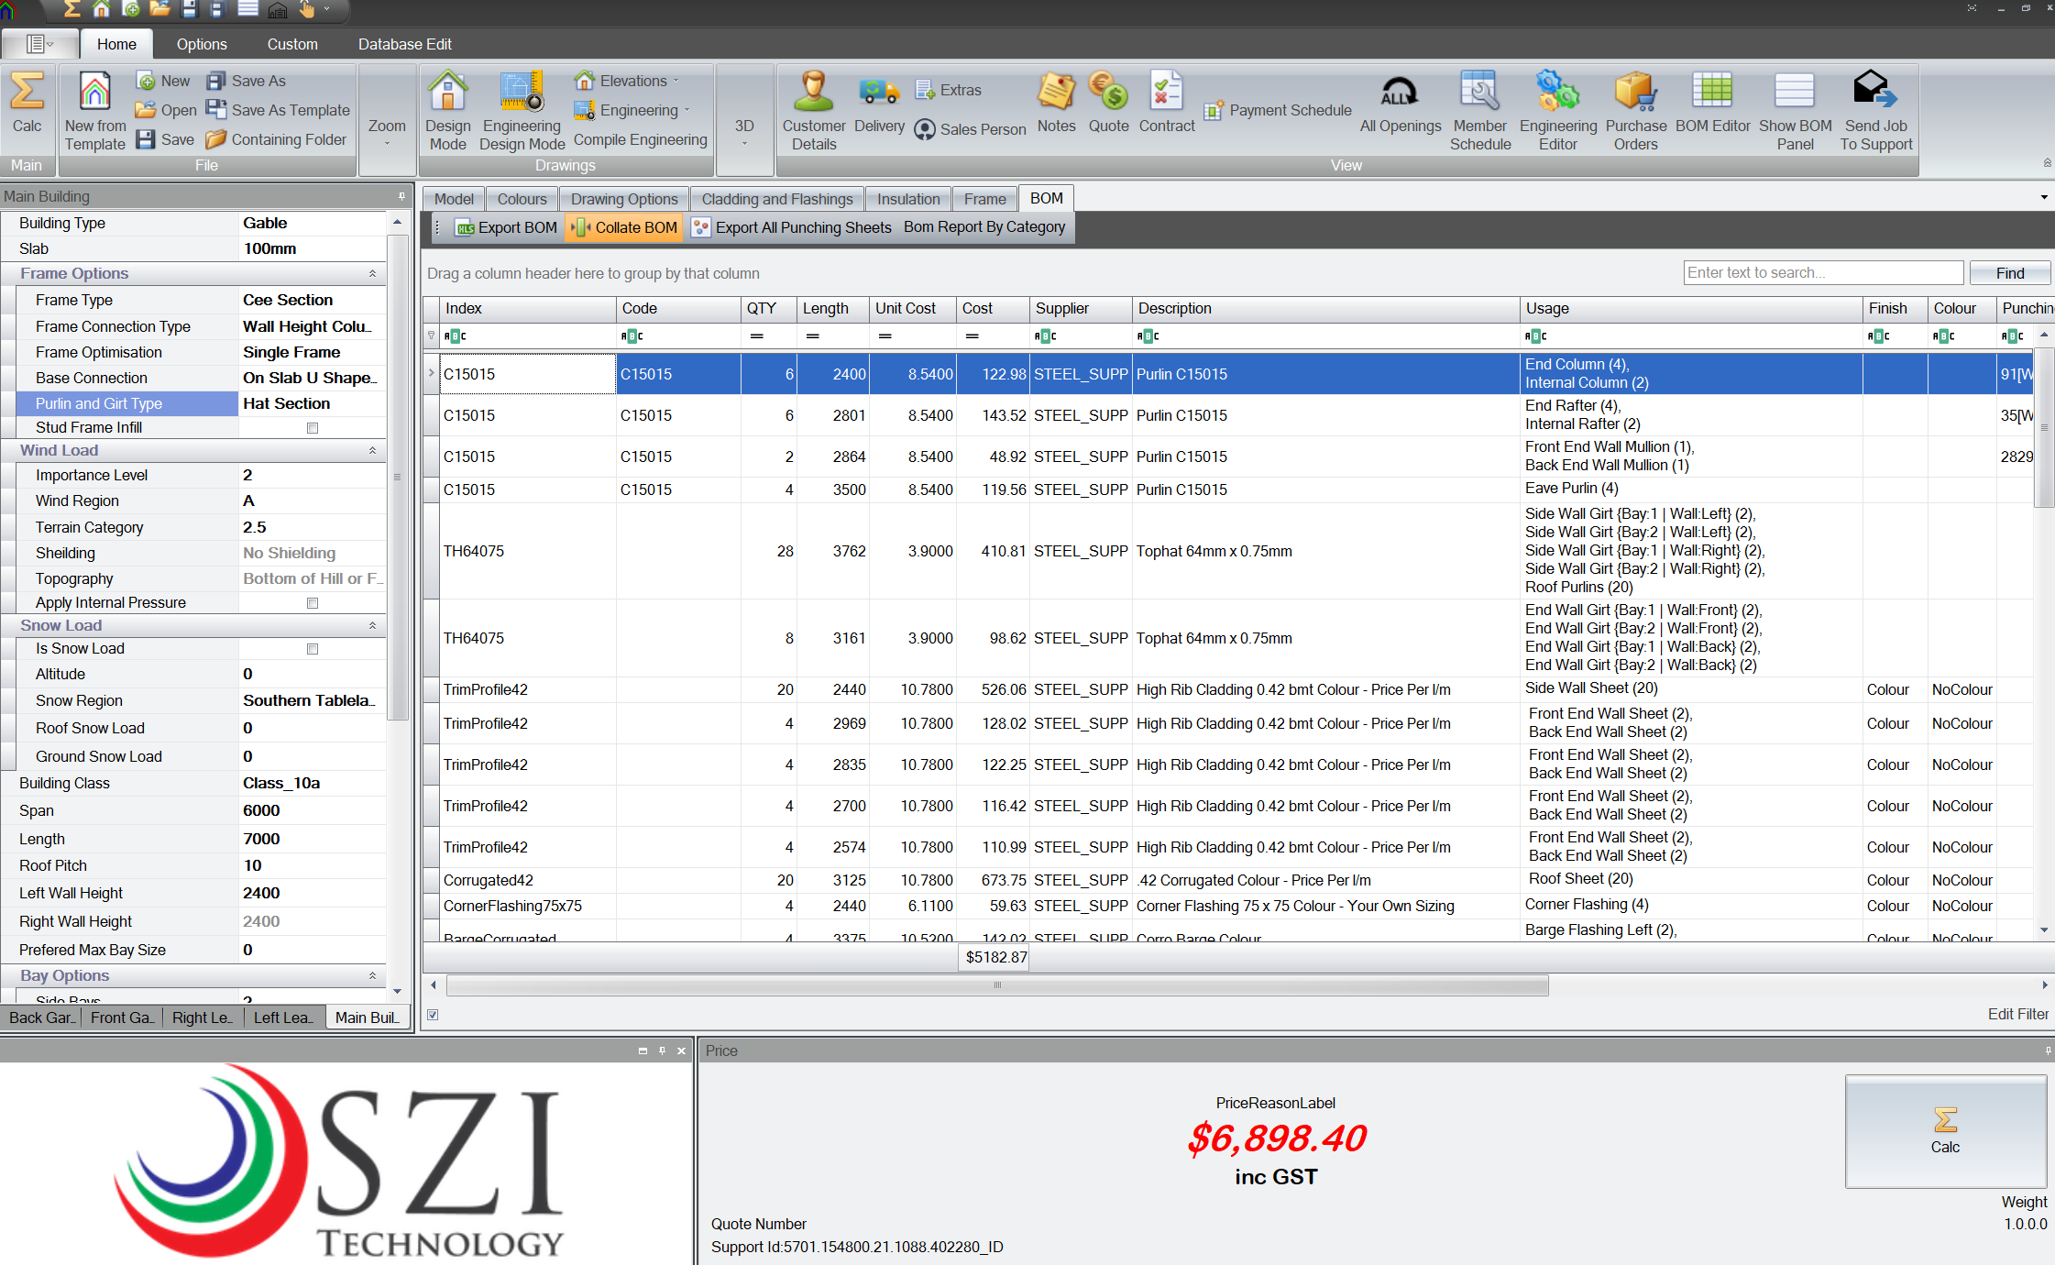Click the large Calc button in Price panel
The width and height of the screenshot is (2055, 1265).
coord(1945,1131)
